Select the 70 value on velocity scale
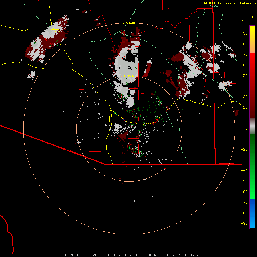The height and width of the screenshot is (257, 257). [x=245, y=55]
